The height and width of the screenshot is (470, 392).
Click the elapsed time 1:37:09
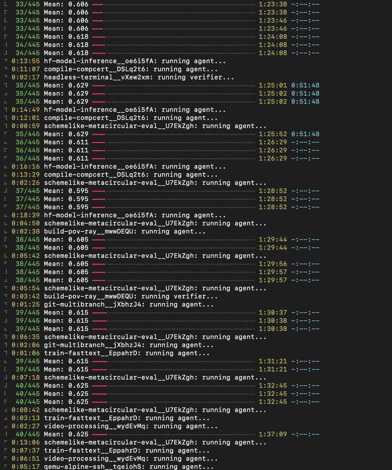coord(273,434)
